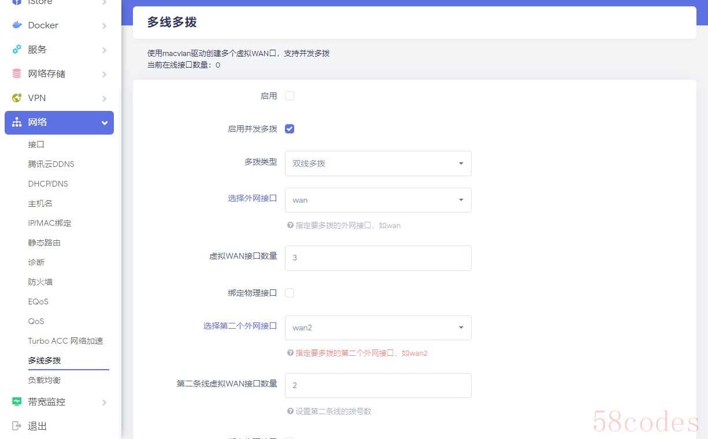
Task: Open the 诊断 submenu item
Action: [36, 262]
